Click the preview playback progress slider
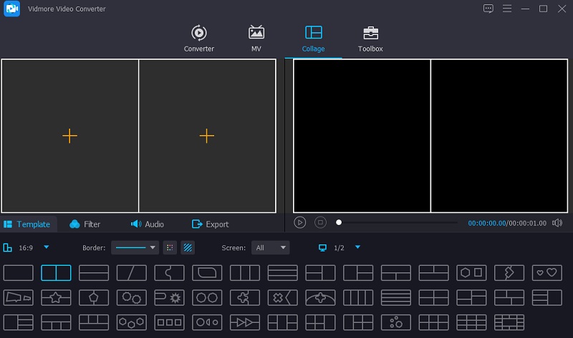The width and height of the screenshot is (573, 338). pyautogui.click(x=398, y=222)
